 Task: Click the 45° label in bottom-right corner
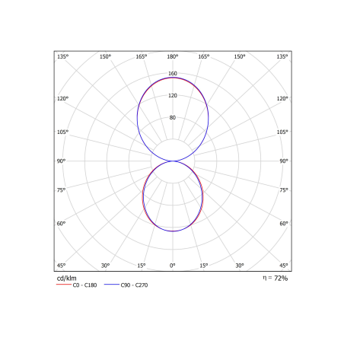point(284,266)
